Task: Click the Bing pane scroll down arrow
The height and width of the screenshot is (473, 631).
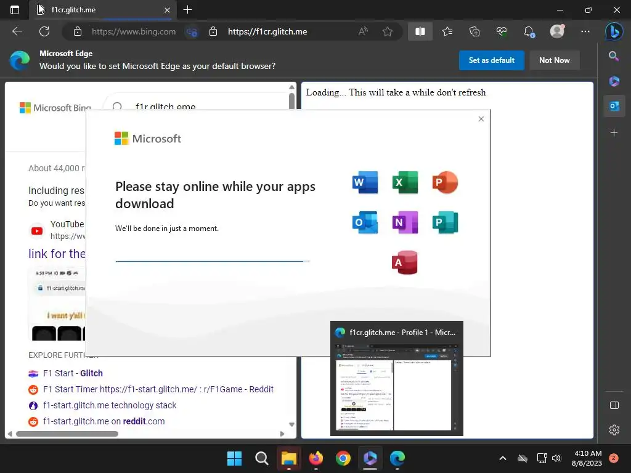Action: click(x=291, y=425)
